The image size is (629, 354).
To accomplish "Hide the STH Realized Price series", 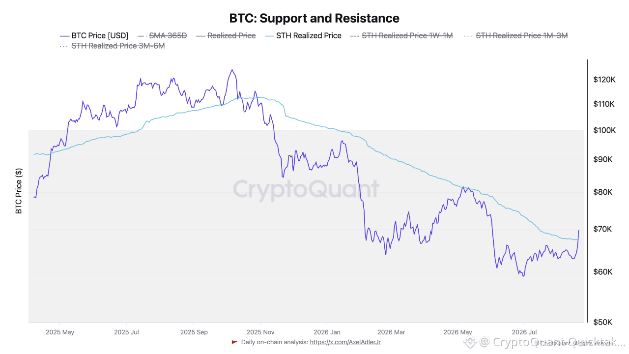I will (x=303, y=35).
